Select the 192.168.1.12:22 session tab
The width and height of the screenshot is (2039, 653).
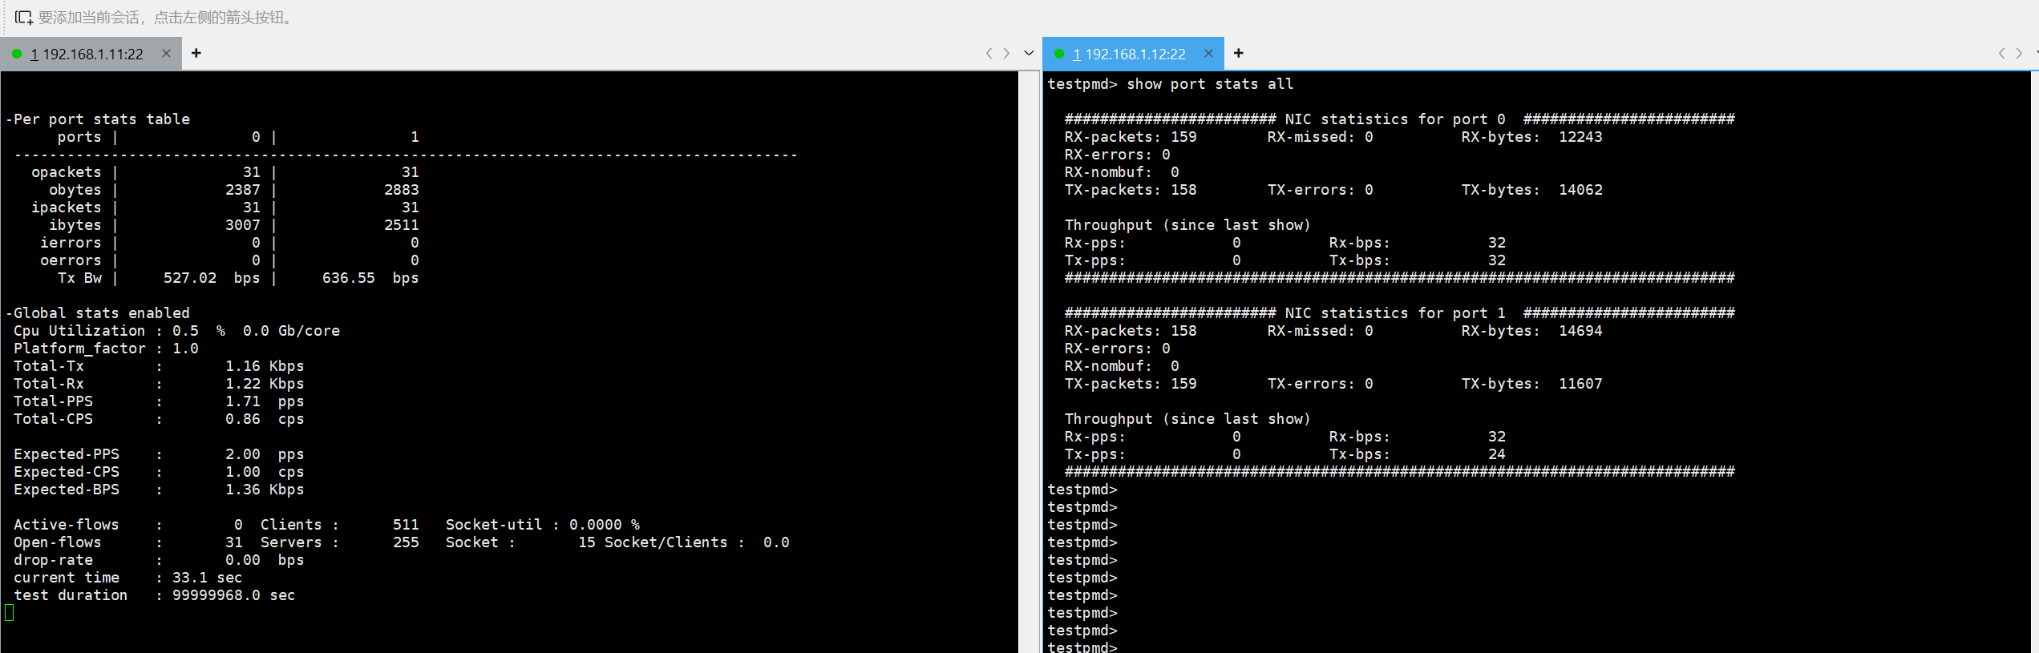click(1129, 54)
